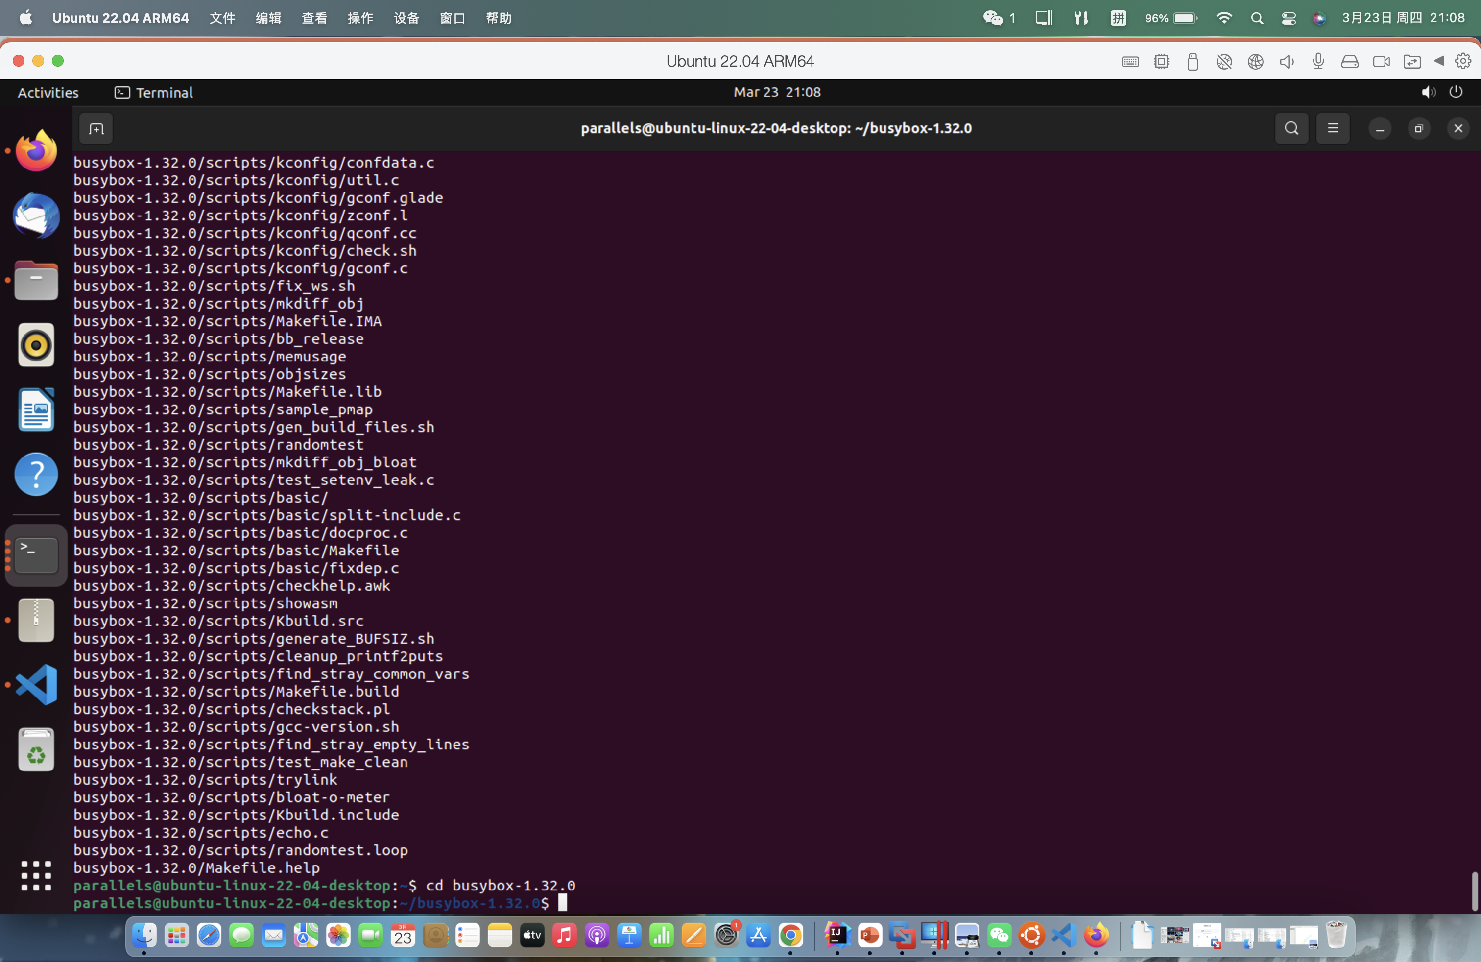Viewport: 1481px width, 962px height.
Task: Open Finder in the macOS Dock
Action: tap(144, 935)
